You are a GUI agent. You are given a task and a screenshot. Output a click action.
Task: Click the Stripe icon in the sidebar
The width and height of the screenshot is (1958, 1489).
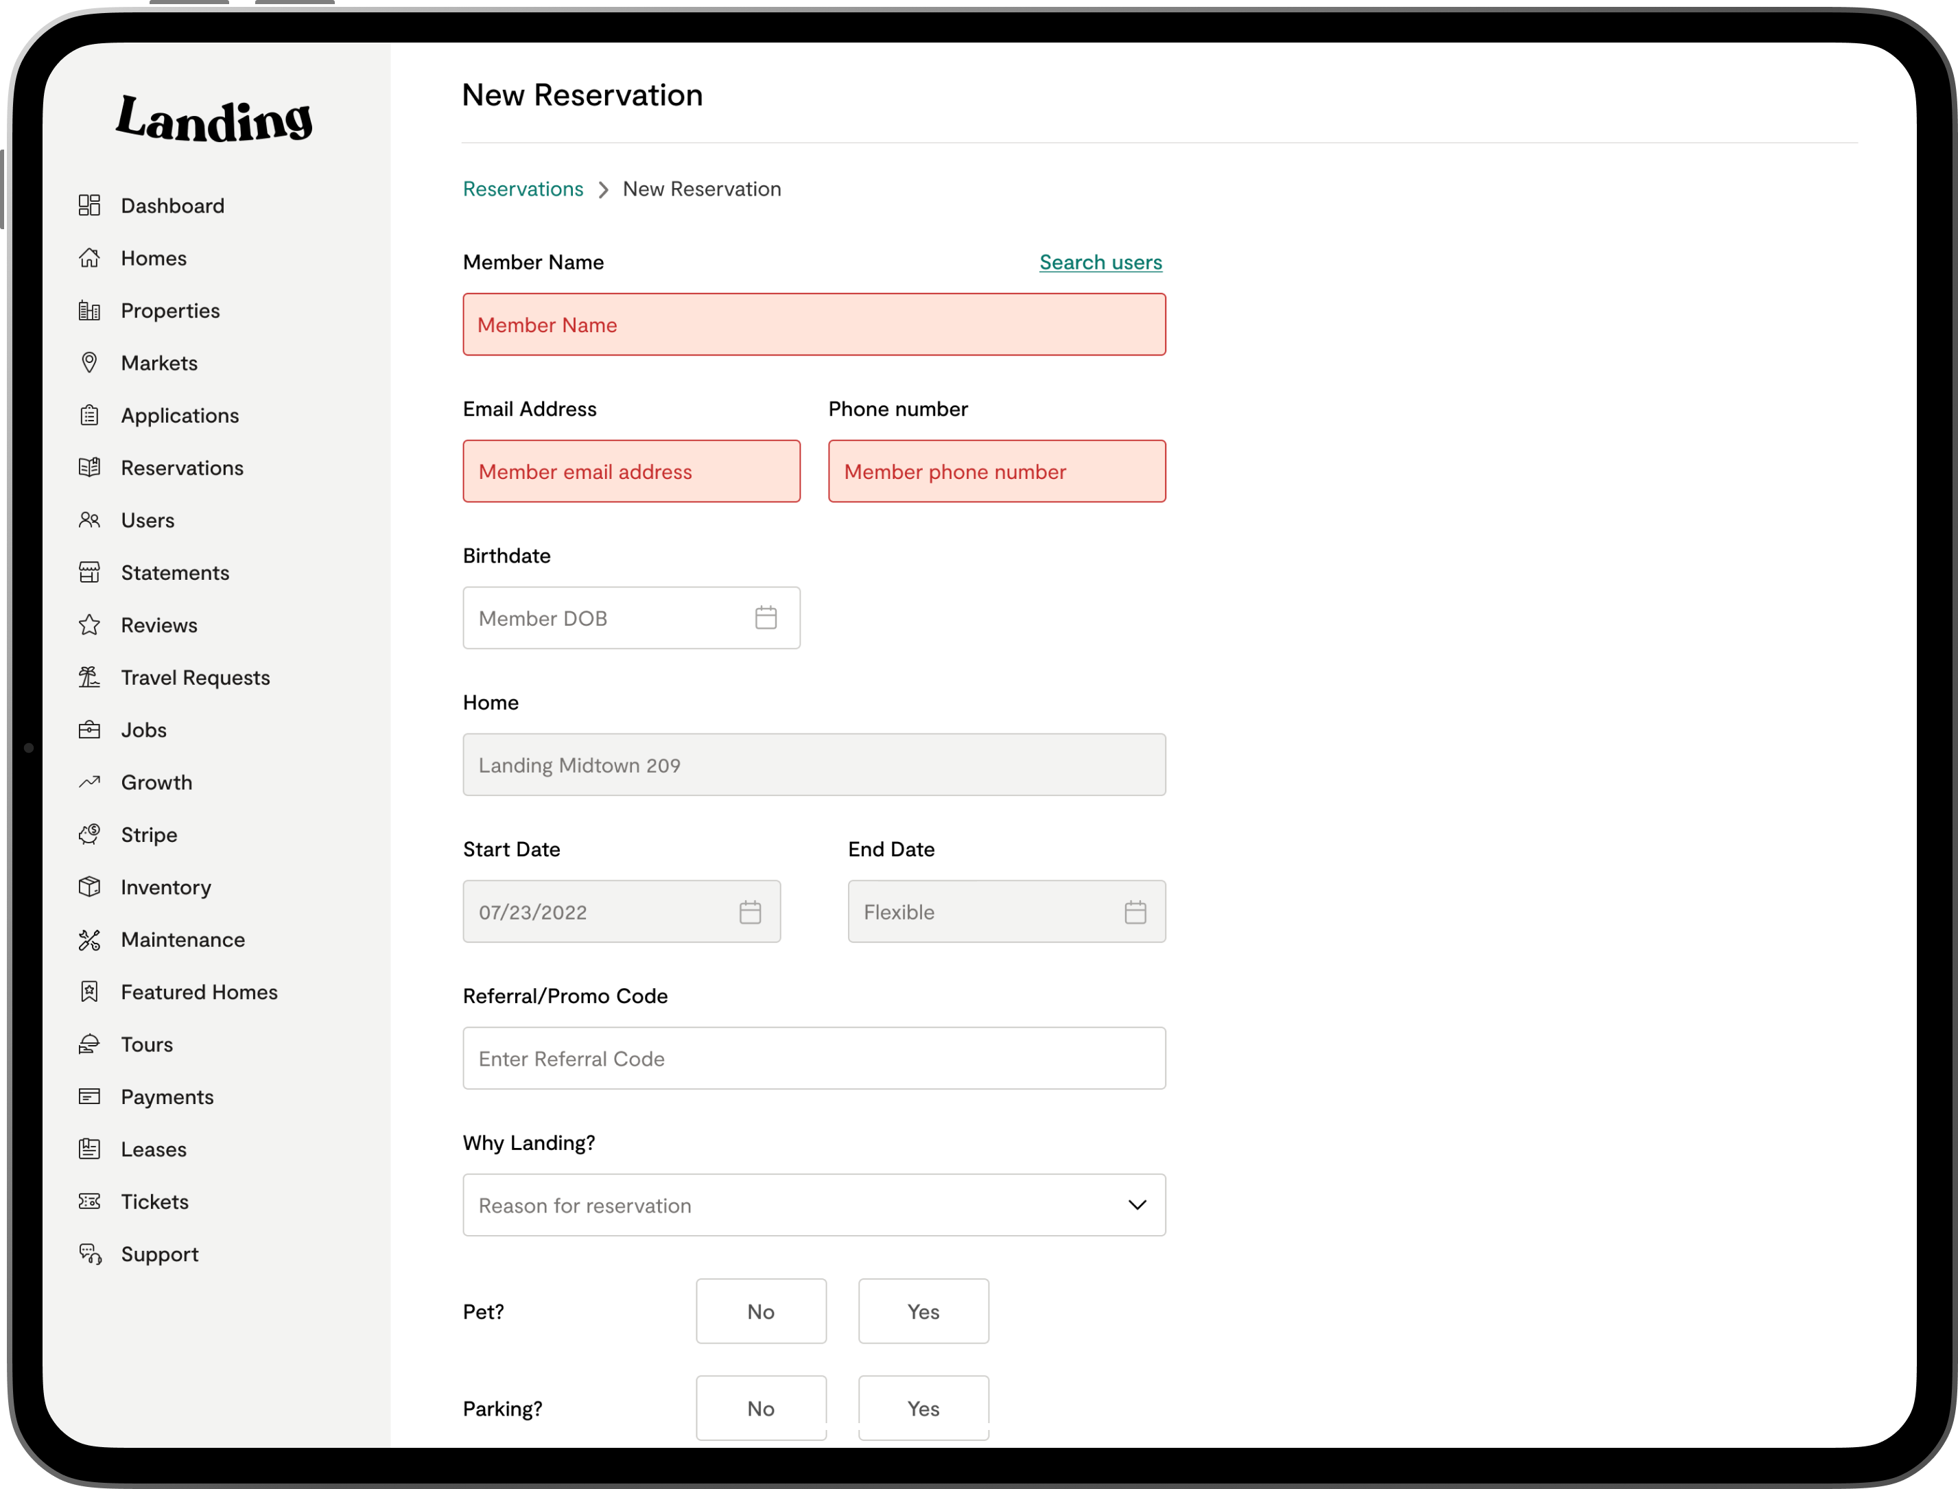89,834
